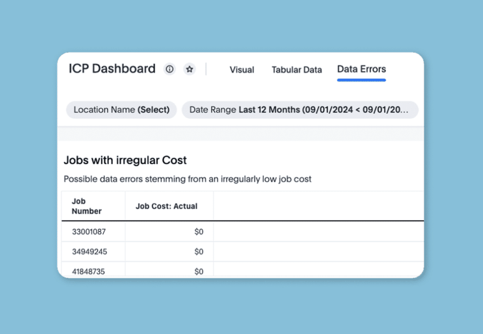
Task: Click the empty third column header
Action: point(318,206)
